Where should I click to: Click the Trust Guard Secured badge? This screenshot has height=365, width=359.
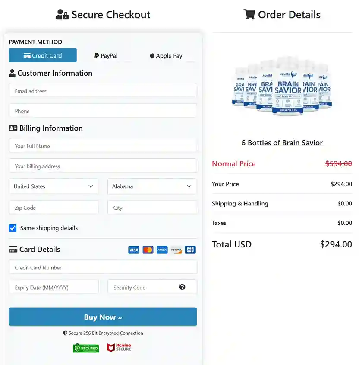[x=86, y=348]
